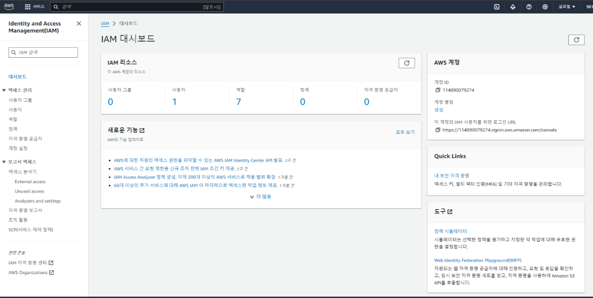The width and height of the screenshot is (593, 298).
Task: Select External access in sidebar
Action: (x=30, y=182)
